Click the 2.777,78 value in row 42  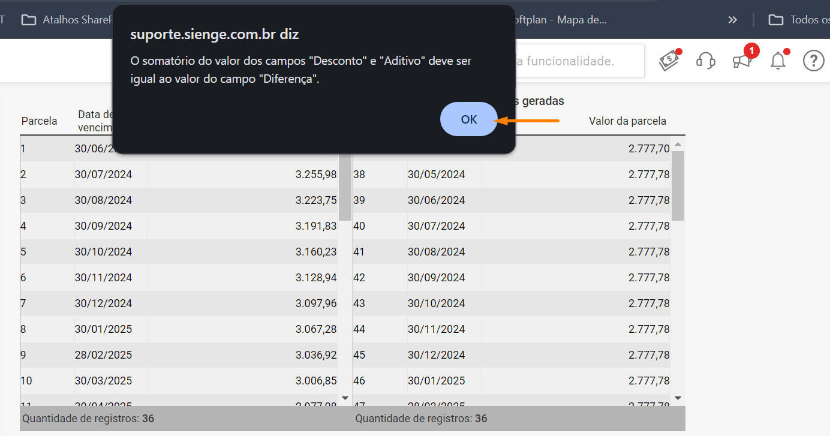pyautogui.click(x=649, y=278)
